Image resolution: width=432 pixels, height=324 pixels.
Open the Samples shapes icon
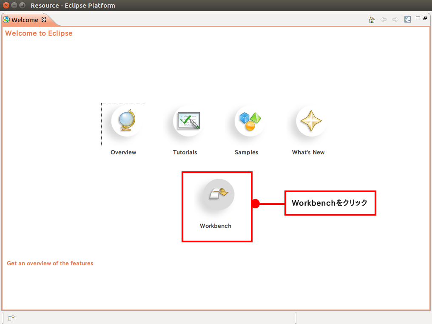point(250,121)
